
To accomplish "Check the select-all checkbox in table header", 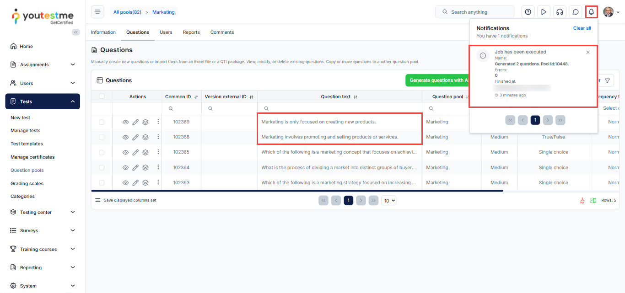I will tap(102, 96).
